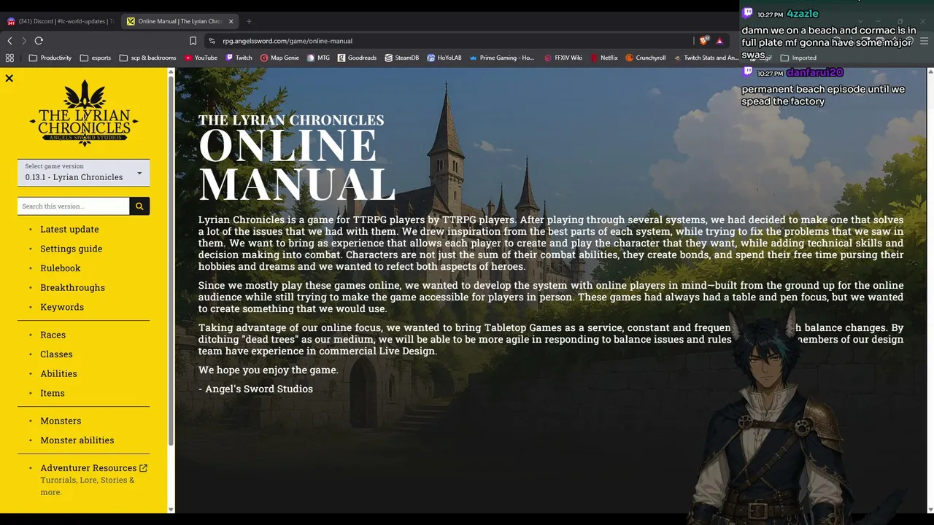The height and width of the screenshot is (525, 934).
Task: Open the Imported bookmark folder
Action: click(x=798, y=58)
